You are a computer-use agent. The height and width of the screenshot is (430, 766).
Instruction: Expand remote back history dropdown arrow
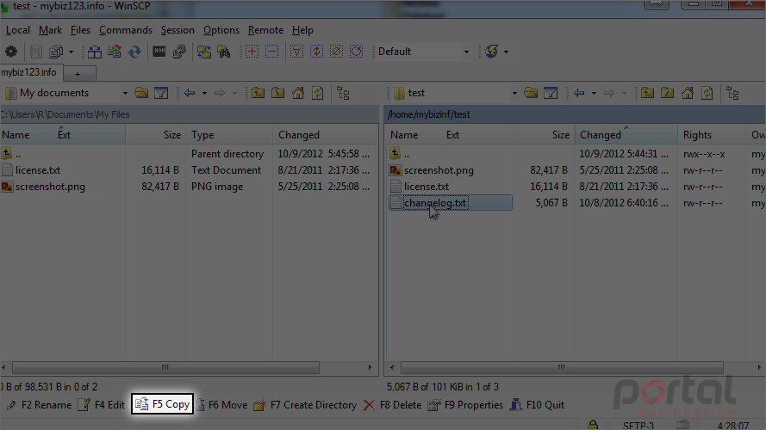[x=594, y=93]
